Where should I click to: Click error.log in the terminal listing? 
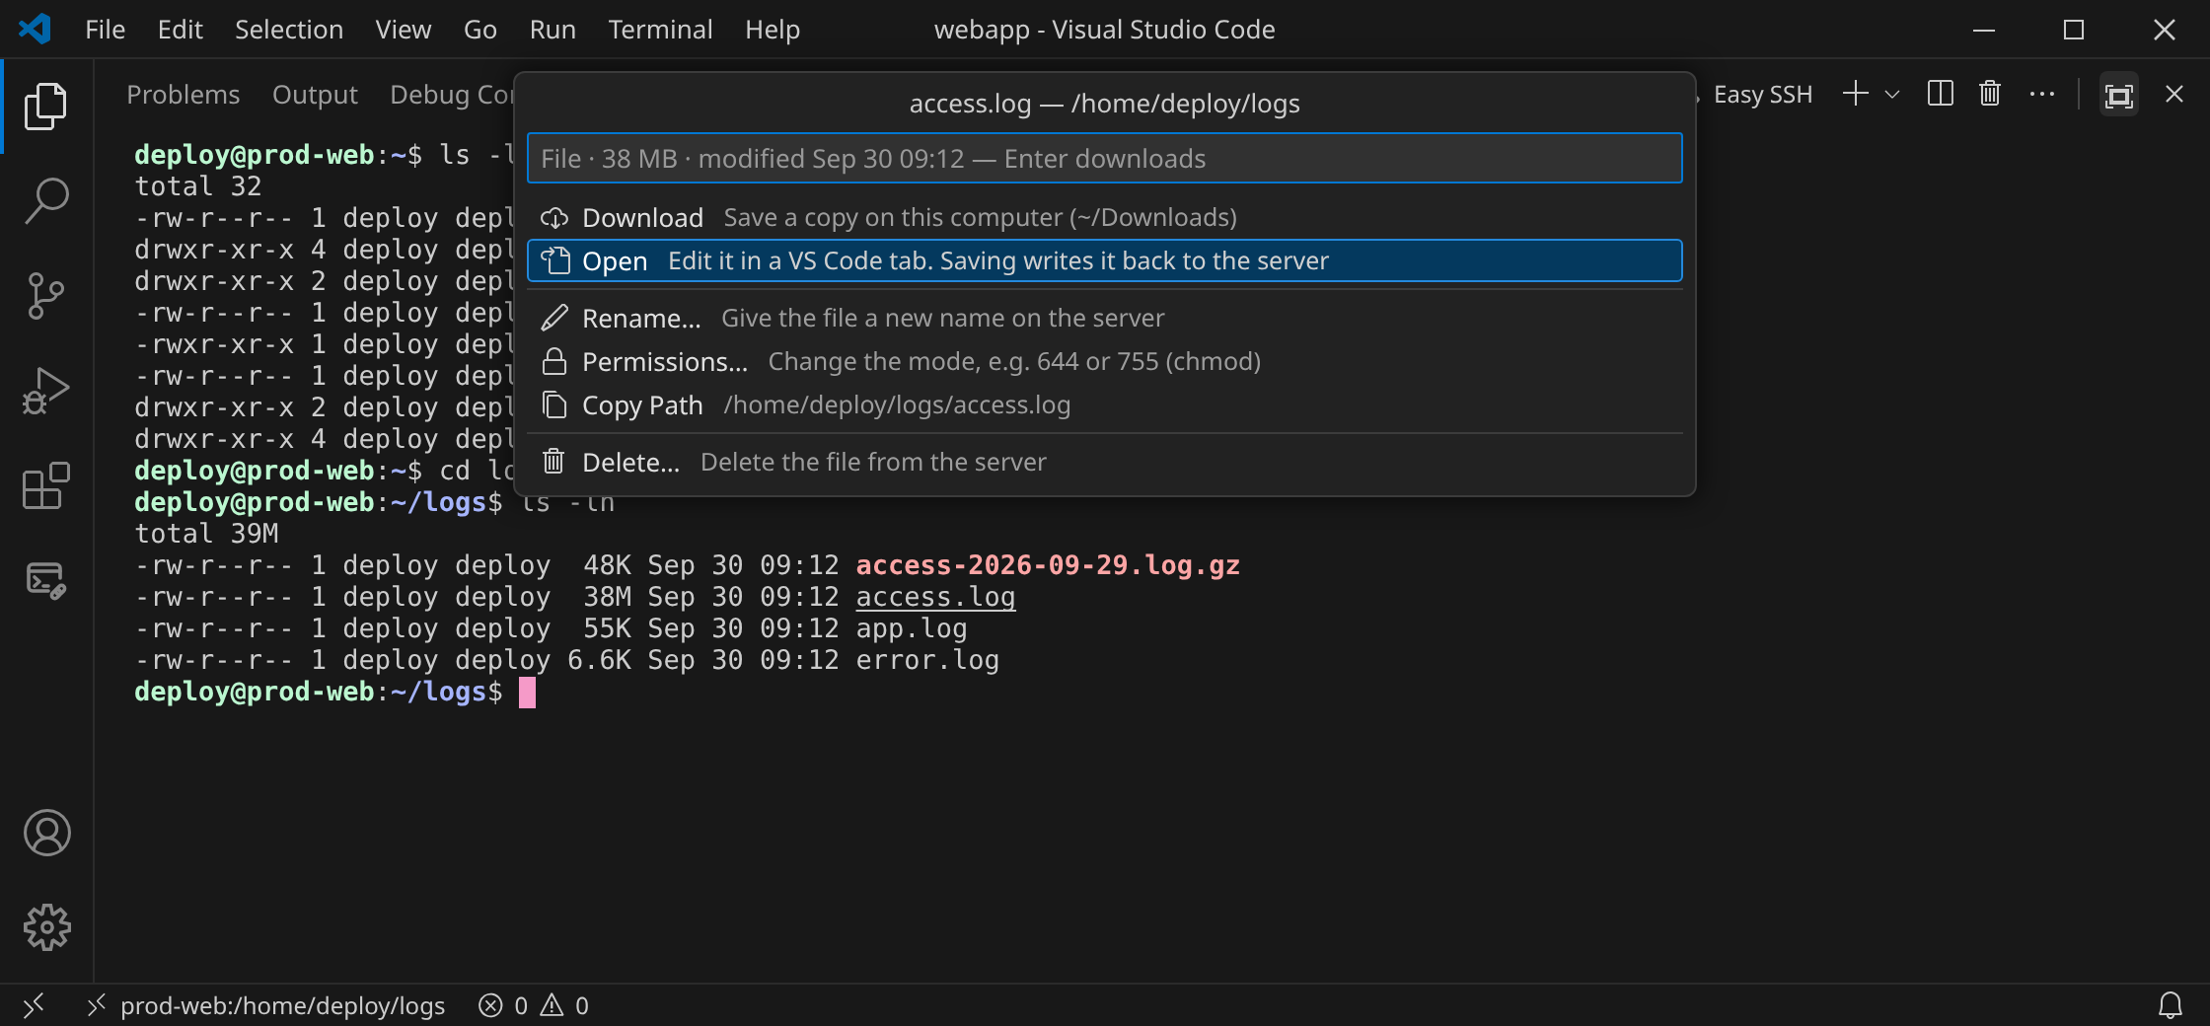pyautogui.click(x=927, y=660)
